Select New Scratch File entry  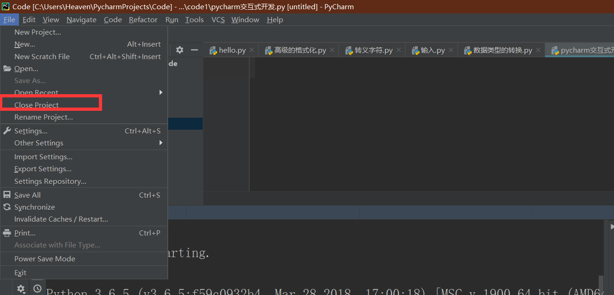click(x=84, y=56)
